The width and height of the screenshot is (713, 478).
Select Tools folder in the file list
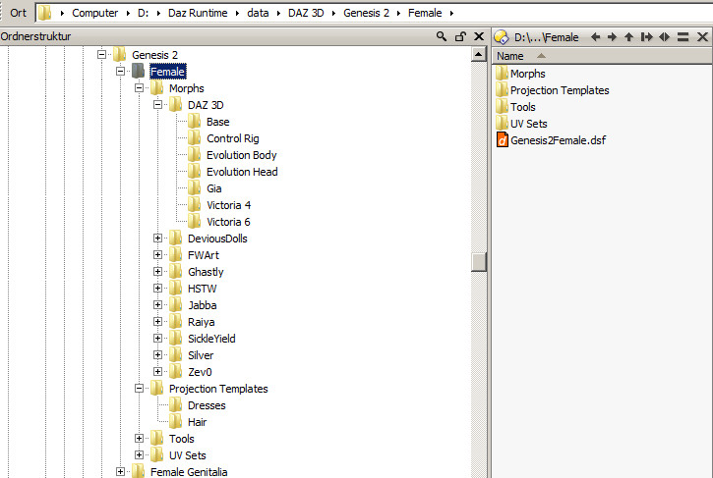tap(522, 107)
